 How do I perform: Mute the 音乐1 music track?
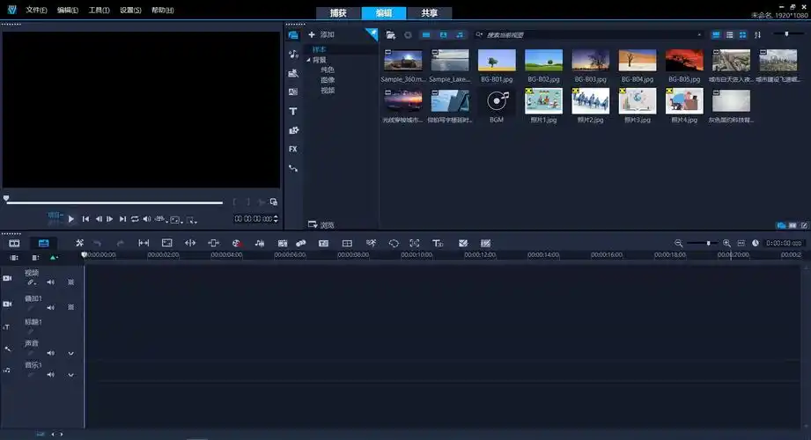(x=50, y=375)
